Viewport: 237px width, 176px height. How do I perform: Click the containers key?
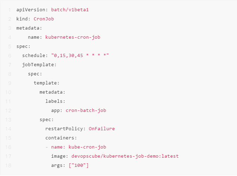61,138
